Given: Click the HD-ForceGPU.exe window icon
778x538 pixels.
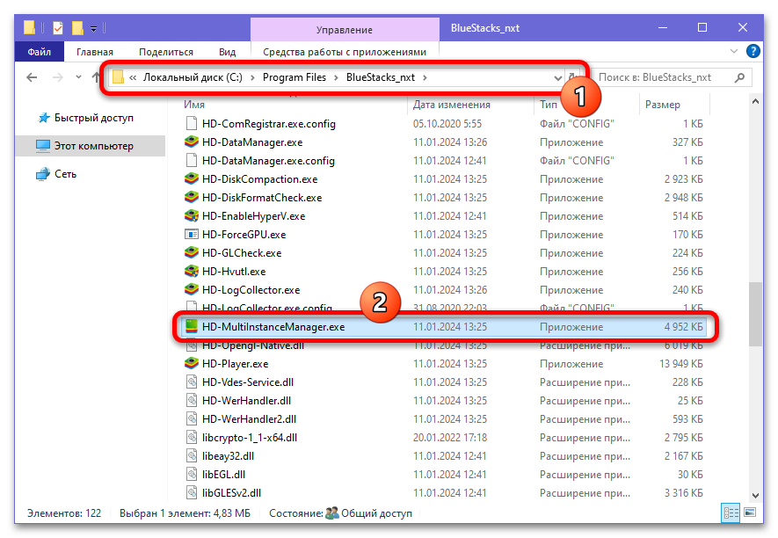Looking at the screenshot, I should pos(192,234).
